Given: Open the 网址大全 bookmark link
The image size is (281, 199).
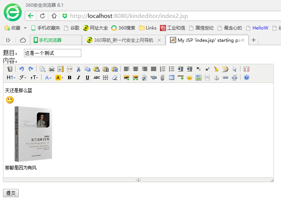Looking at the screenshot, I should (x=96, y=28).
